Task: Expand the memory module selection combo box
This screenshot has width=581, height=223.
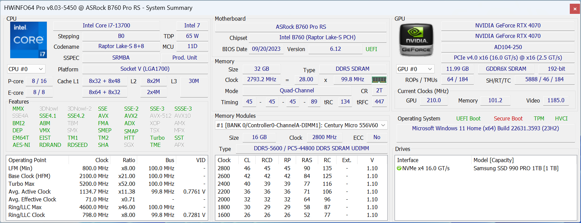Action: coord(301,125)
